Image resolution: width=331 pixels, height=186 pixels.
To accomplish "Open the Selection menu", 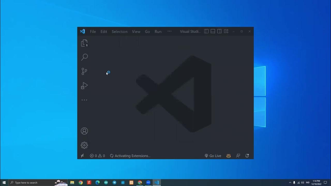I will [x=119, y=32].
